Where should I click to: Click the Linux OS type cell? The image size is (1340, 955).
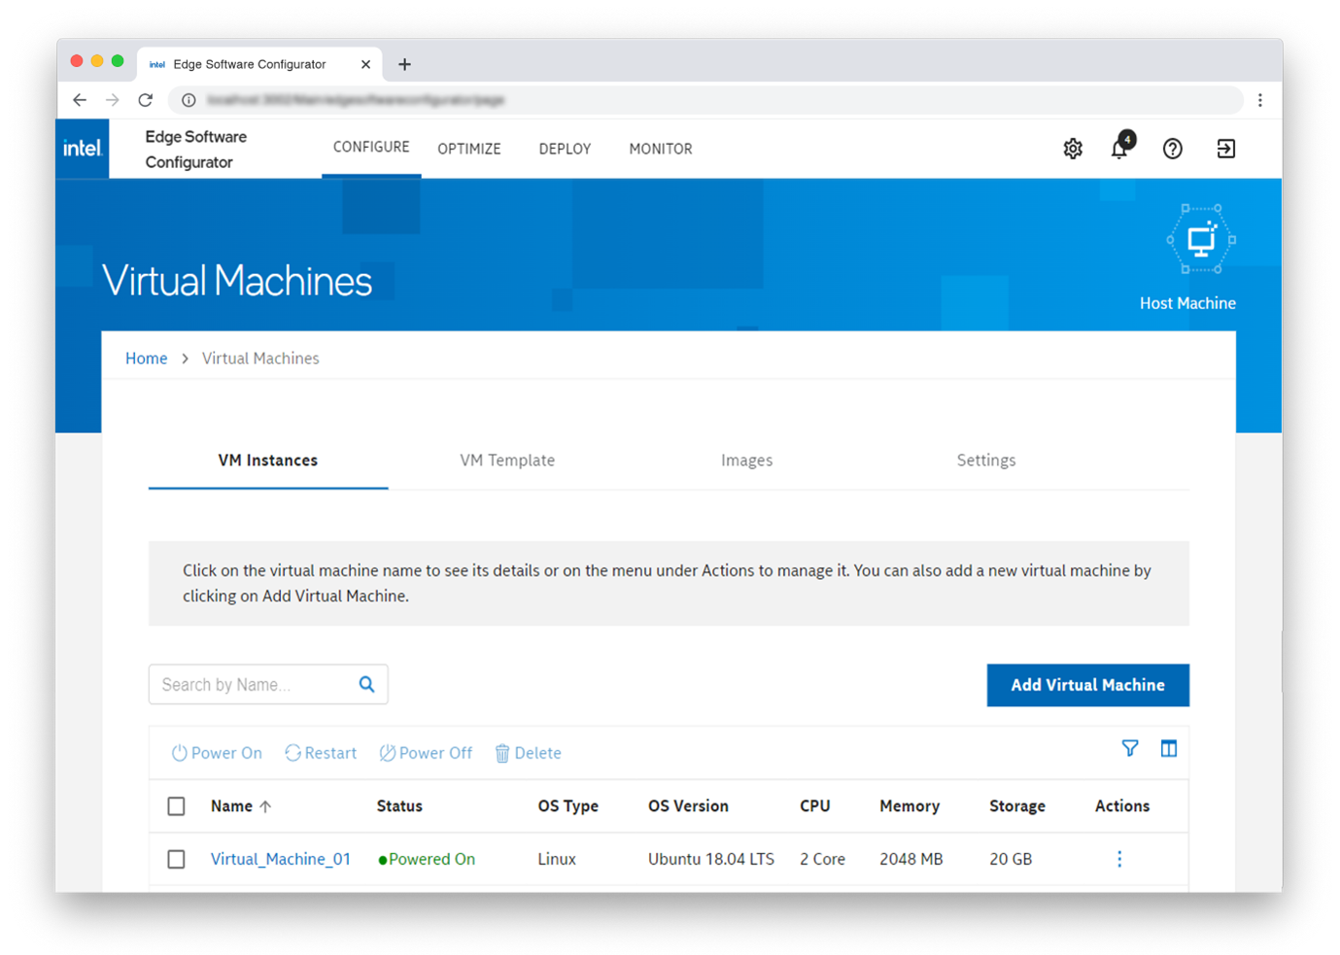[x=557, y=859]
